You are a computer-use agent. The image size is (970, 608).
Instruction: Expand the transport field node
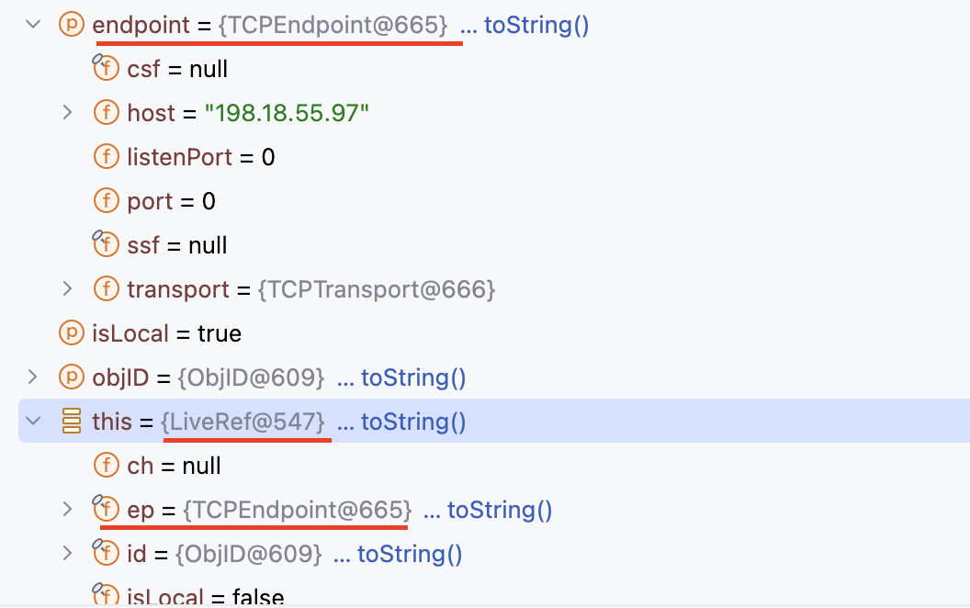[x=67, y=289]
